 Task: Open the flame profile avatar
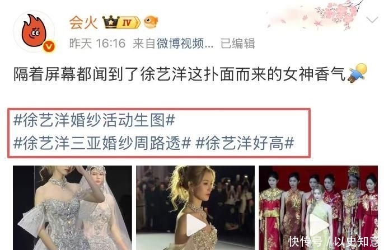(x=34, y=31)
